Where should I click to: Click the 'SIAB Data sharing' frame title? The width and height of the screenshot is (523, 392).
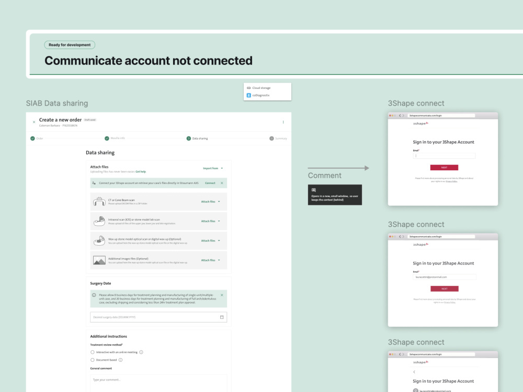[57, 103]
